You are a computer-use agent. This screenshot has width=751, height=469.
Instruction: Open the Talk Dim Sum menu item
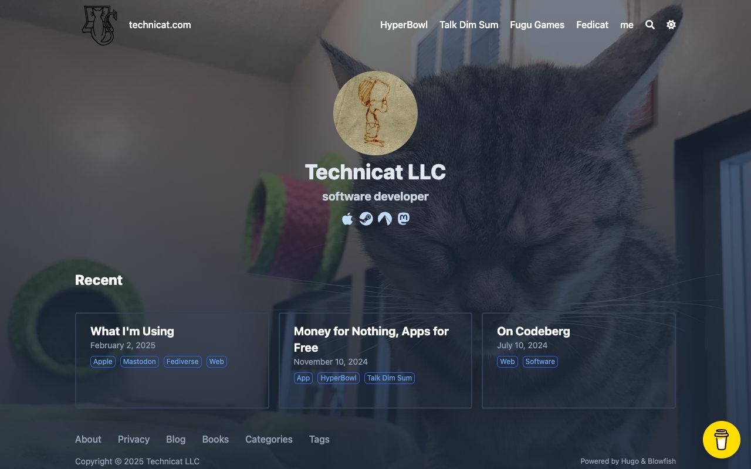tap(469, 25)
